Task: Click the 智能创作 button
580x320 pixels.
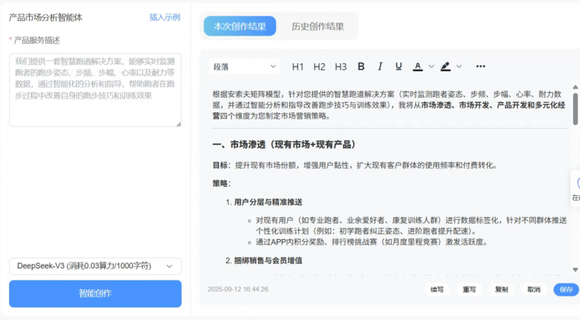Action: pyautogui.click(x=95, y=293)
